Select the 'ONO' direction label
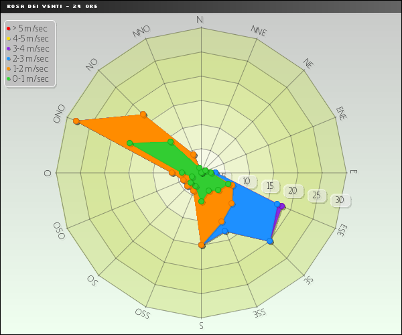402x335 pixels. pyautogui.click(x=60, y=113)
